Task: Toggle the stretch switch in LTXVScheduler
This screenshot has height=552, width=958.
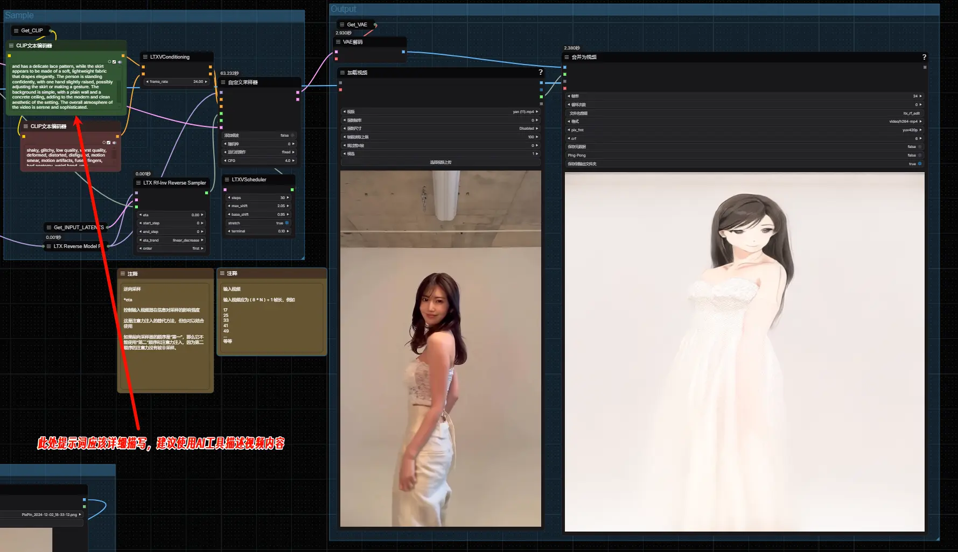Action: tap(287, 223)
